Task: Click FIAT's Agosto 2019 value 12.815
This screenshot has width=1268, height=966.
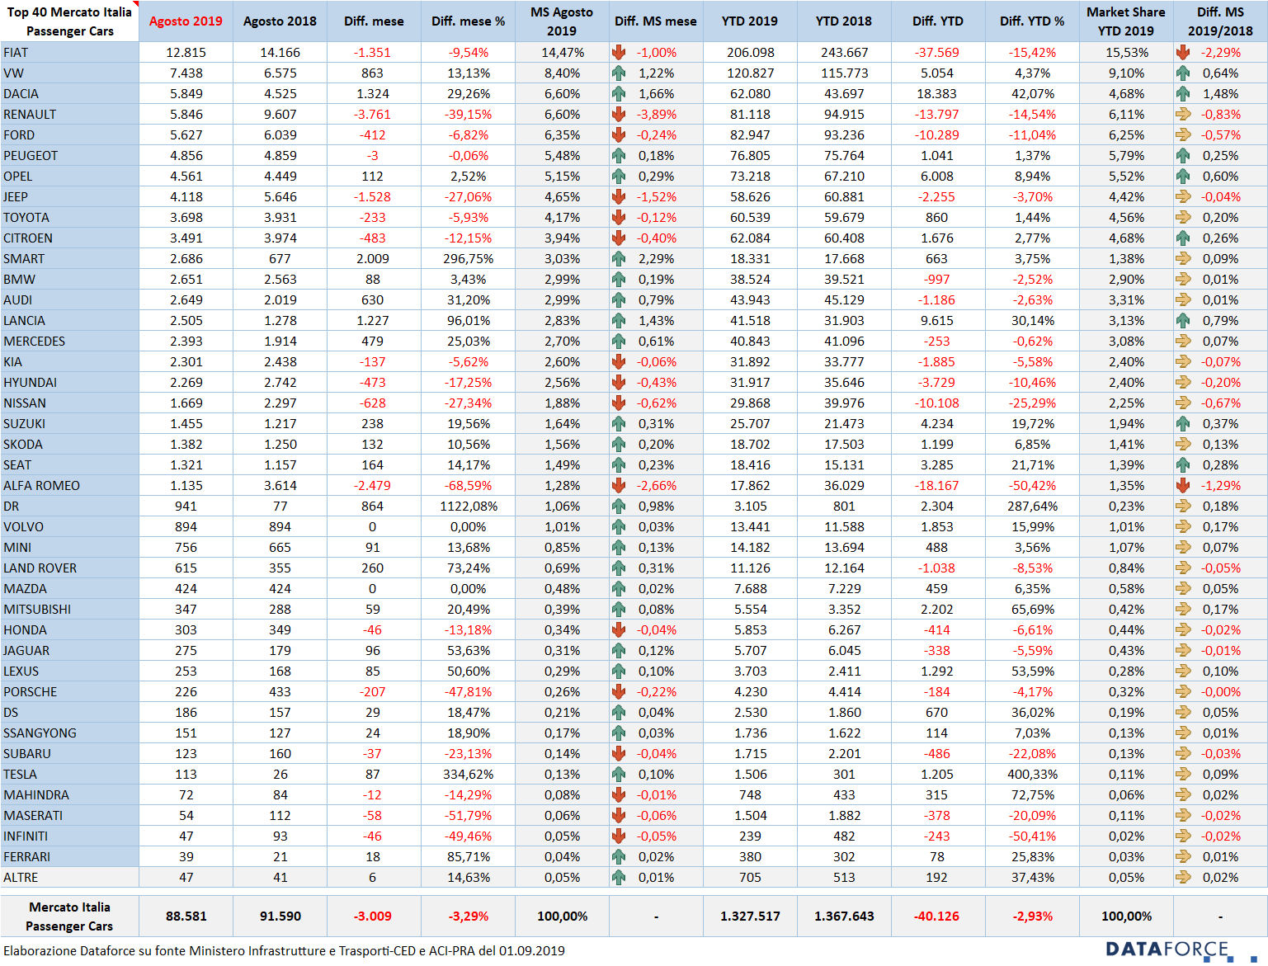Action: pos(186,52)
